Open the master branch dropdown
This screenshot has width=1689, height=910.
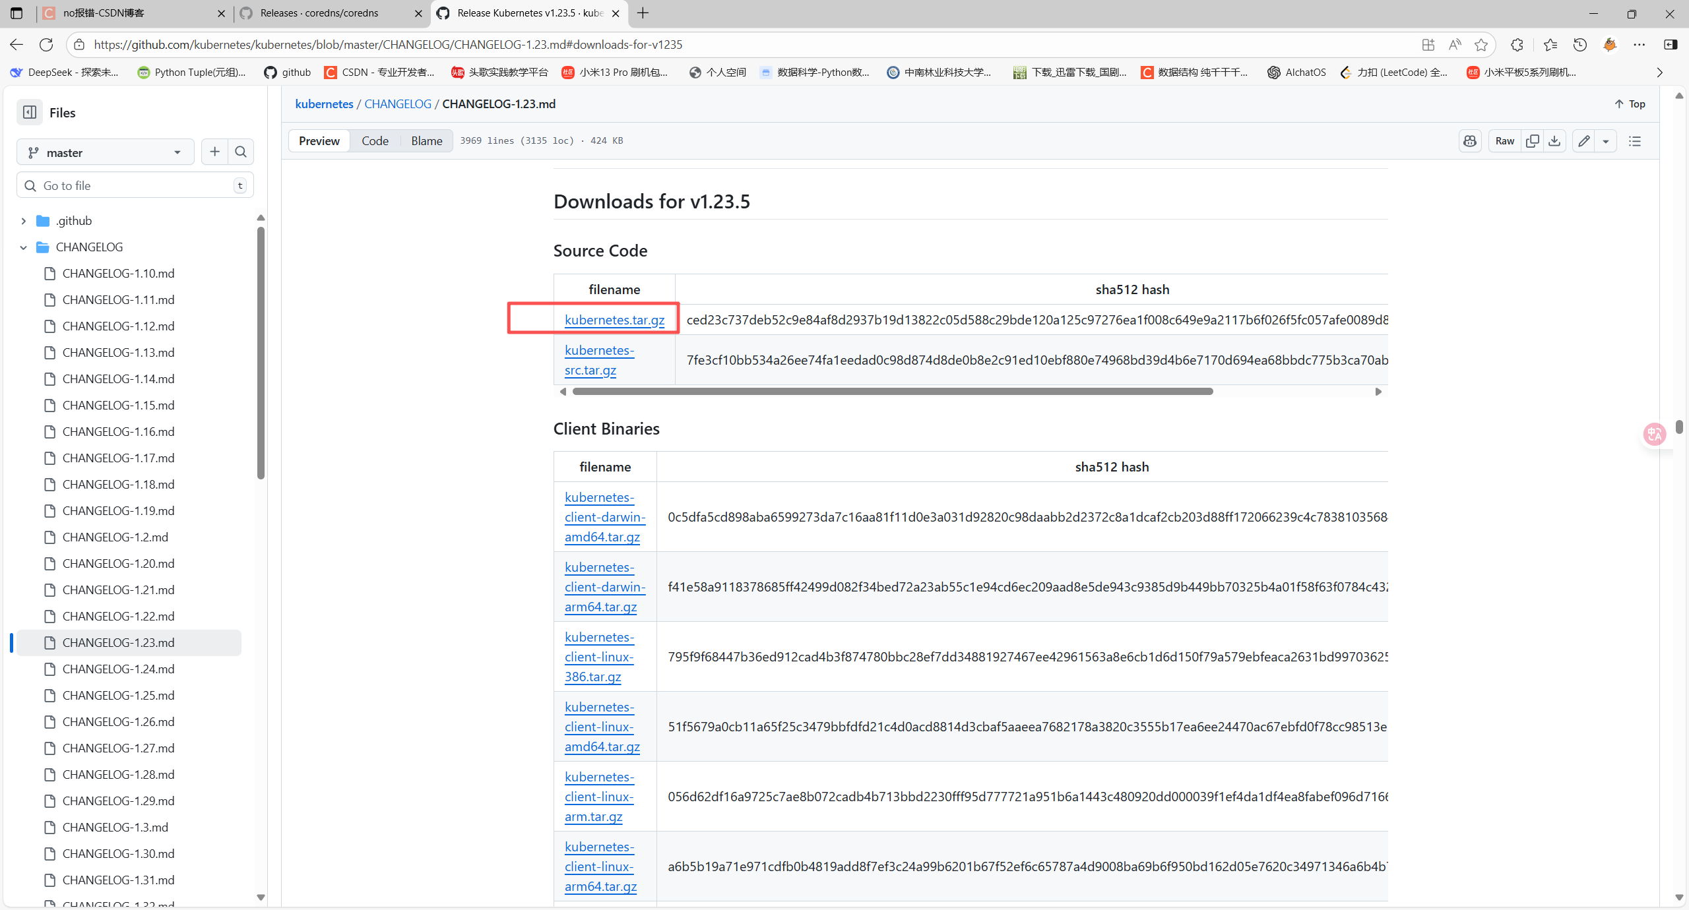click(105, 152)
